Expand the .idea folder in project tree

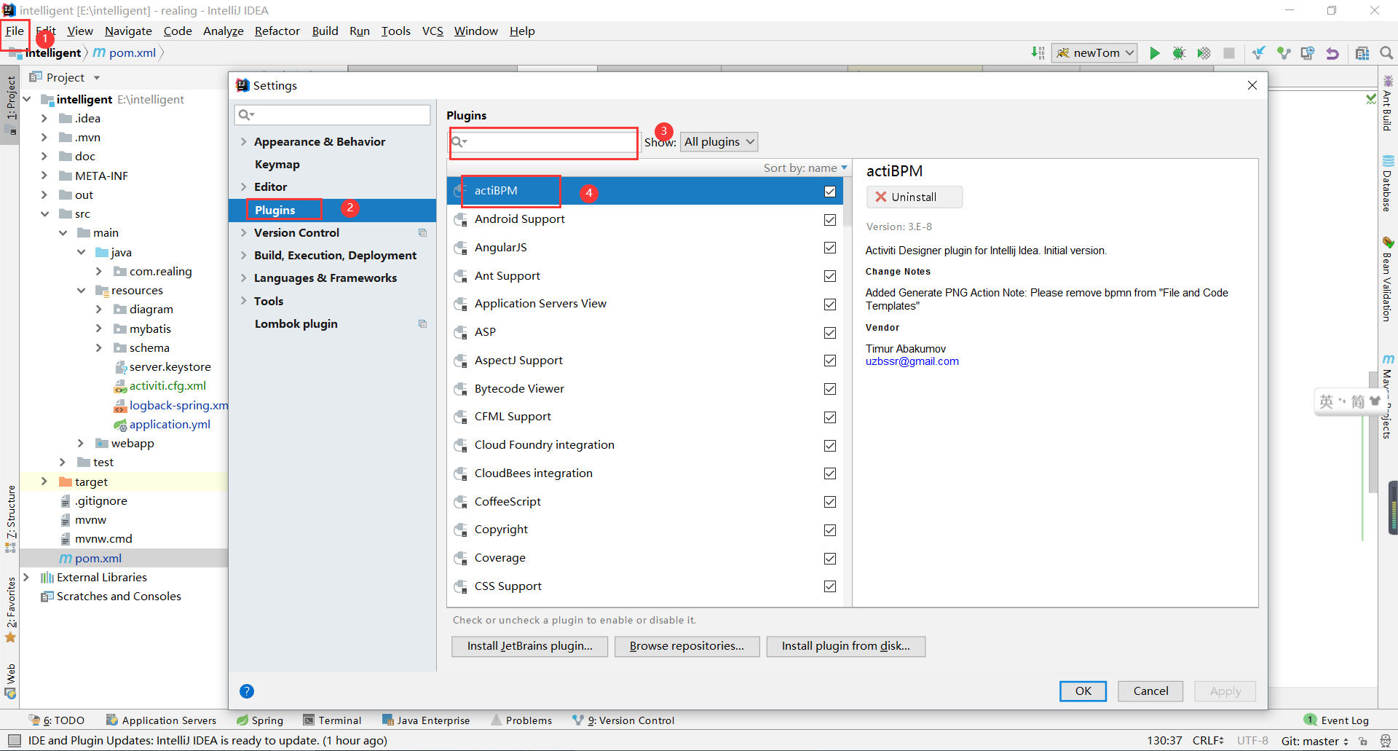click(x=44, y=118)
